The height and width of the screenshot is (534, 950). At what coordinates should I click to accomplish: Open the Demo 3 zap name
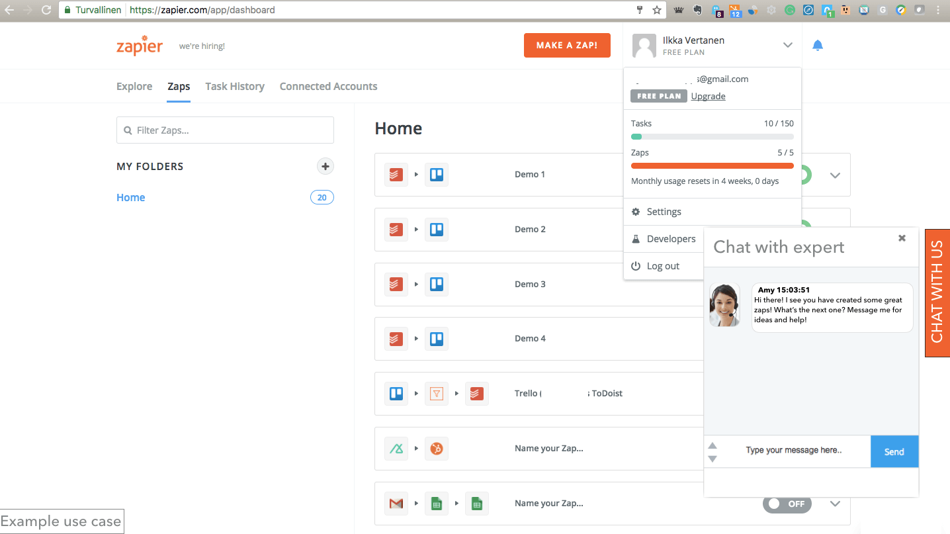coord(530,284)
